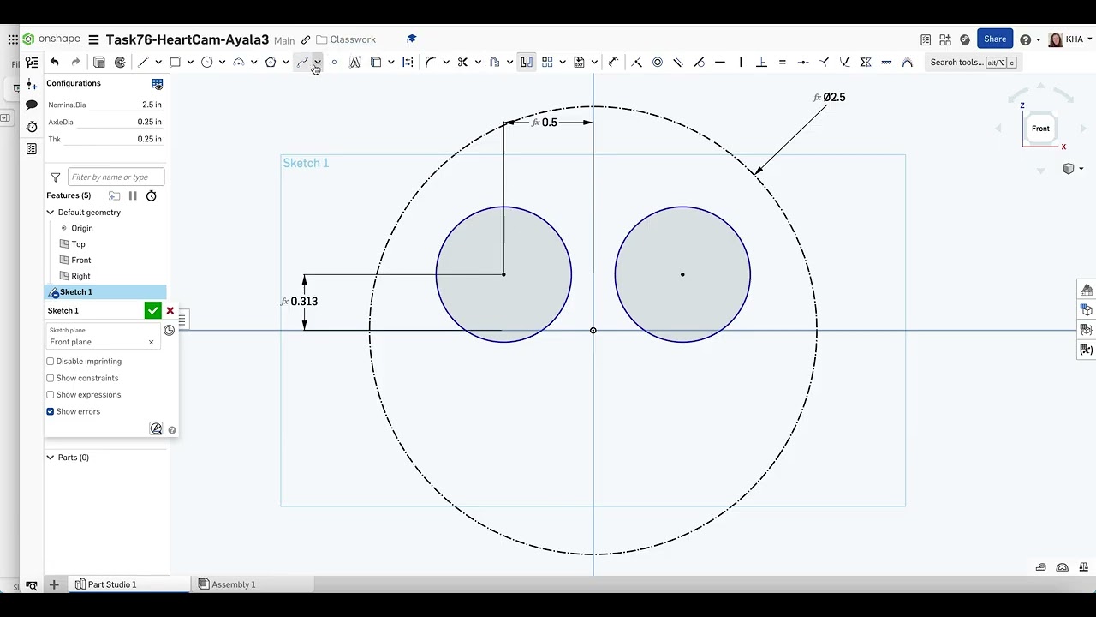Click the redo arrow icon
Screen dimensions: 1096x617
click(x=75, y=62)
